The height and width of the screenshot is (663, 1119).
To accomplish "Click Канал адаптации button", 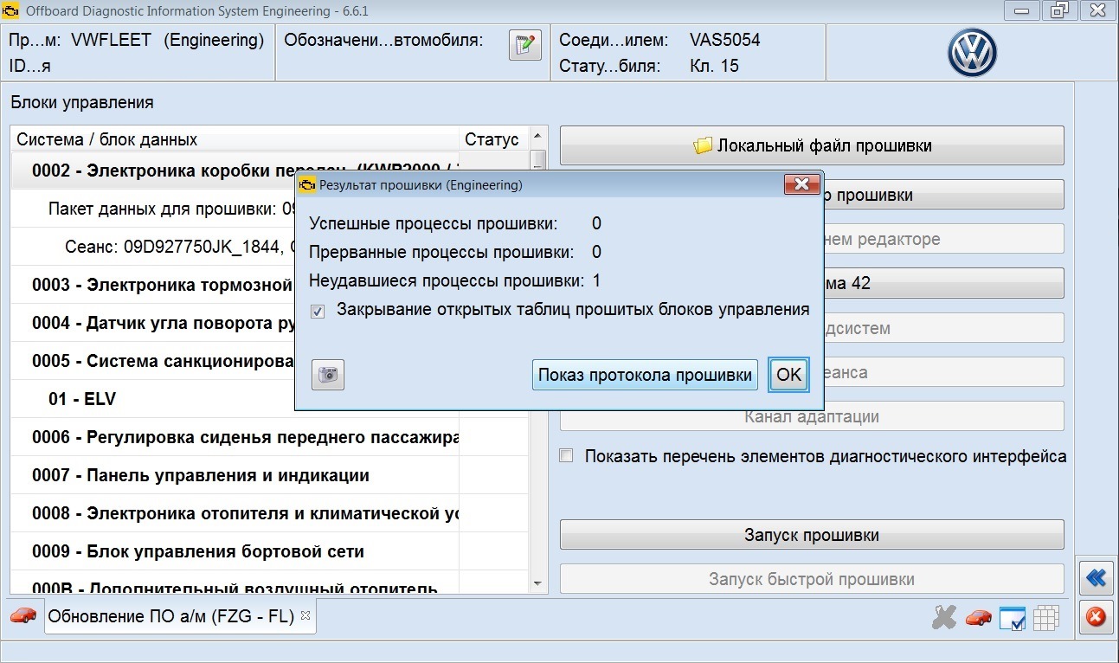I will pos(812,416).
